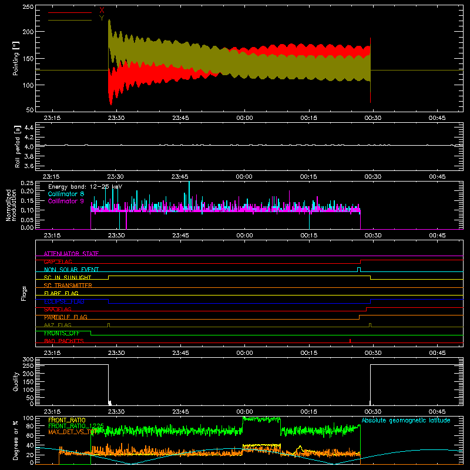Viewport: 470px width, 470px height.
Task: Click the 'Degrees or %' axis title
Action: tap(16, 440)
